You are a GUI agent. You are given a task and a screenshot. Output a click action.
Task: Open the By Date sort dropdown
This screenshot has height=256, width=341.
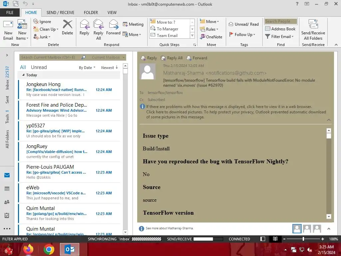click(x=87, y=68)
